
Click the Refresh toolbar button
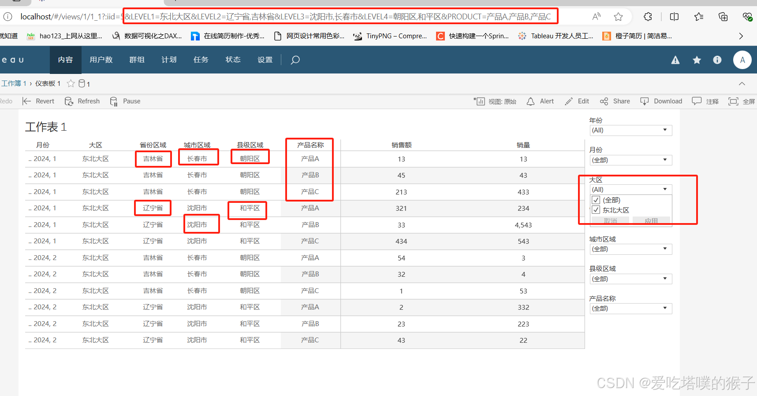82,101
